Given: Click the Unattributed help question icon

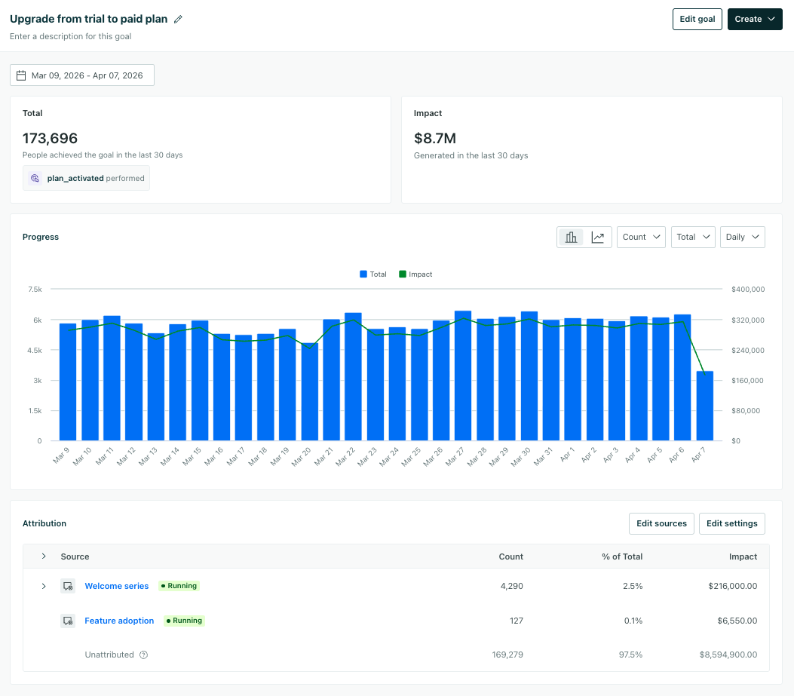Looking at the screenshot, I should point(143,655).
